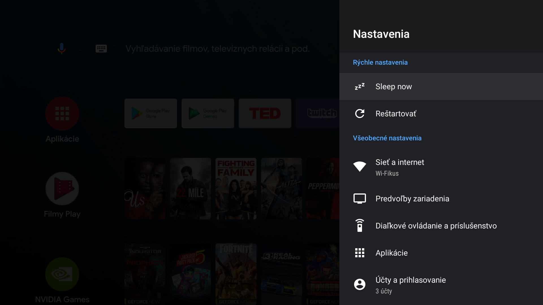Click the search field Vyhľadávanie filmov
The height and width of the screenshot is (305, 543).
pyautogui.click(x=218, y=49)
